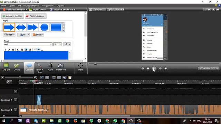Click the timeline Cut scissors icon
The image size is (221, 124).
point(54,77)
